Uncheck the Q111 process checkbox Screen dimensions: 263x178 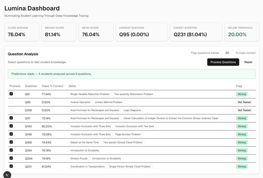(11, 118)
